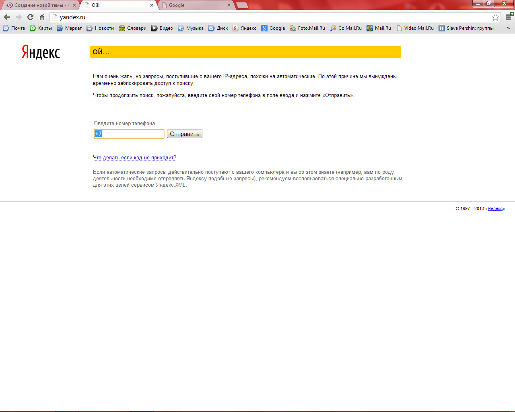Open the Foto.Mail.Ru bookmark
This screenshot has width=515, height=412.
(307, 28)
